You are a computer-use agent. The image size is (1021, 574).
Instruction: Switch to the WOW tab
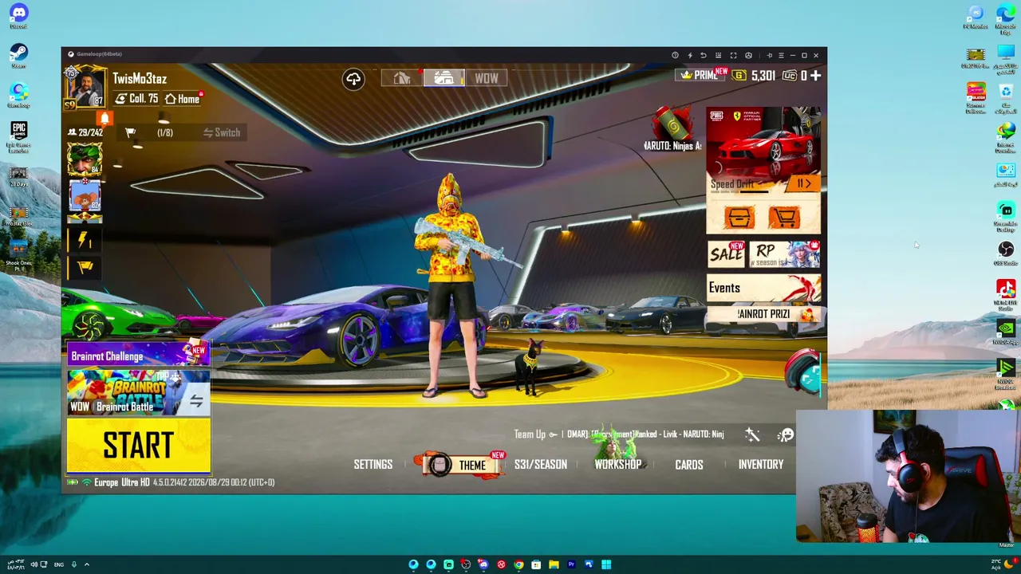[487, 78]
